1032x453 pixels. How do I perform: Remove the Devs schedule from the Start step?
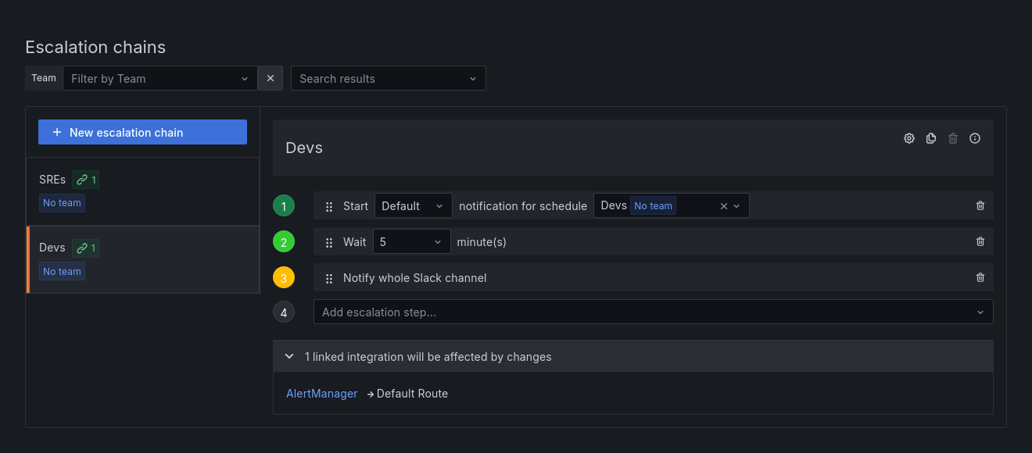coord(723,205)
